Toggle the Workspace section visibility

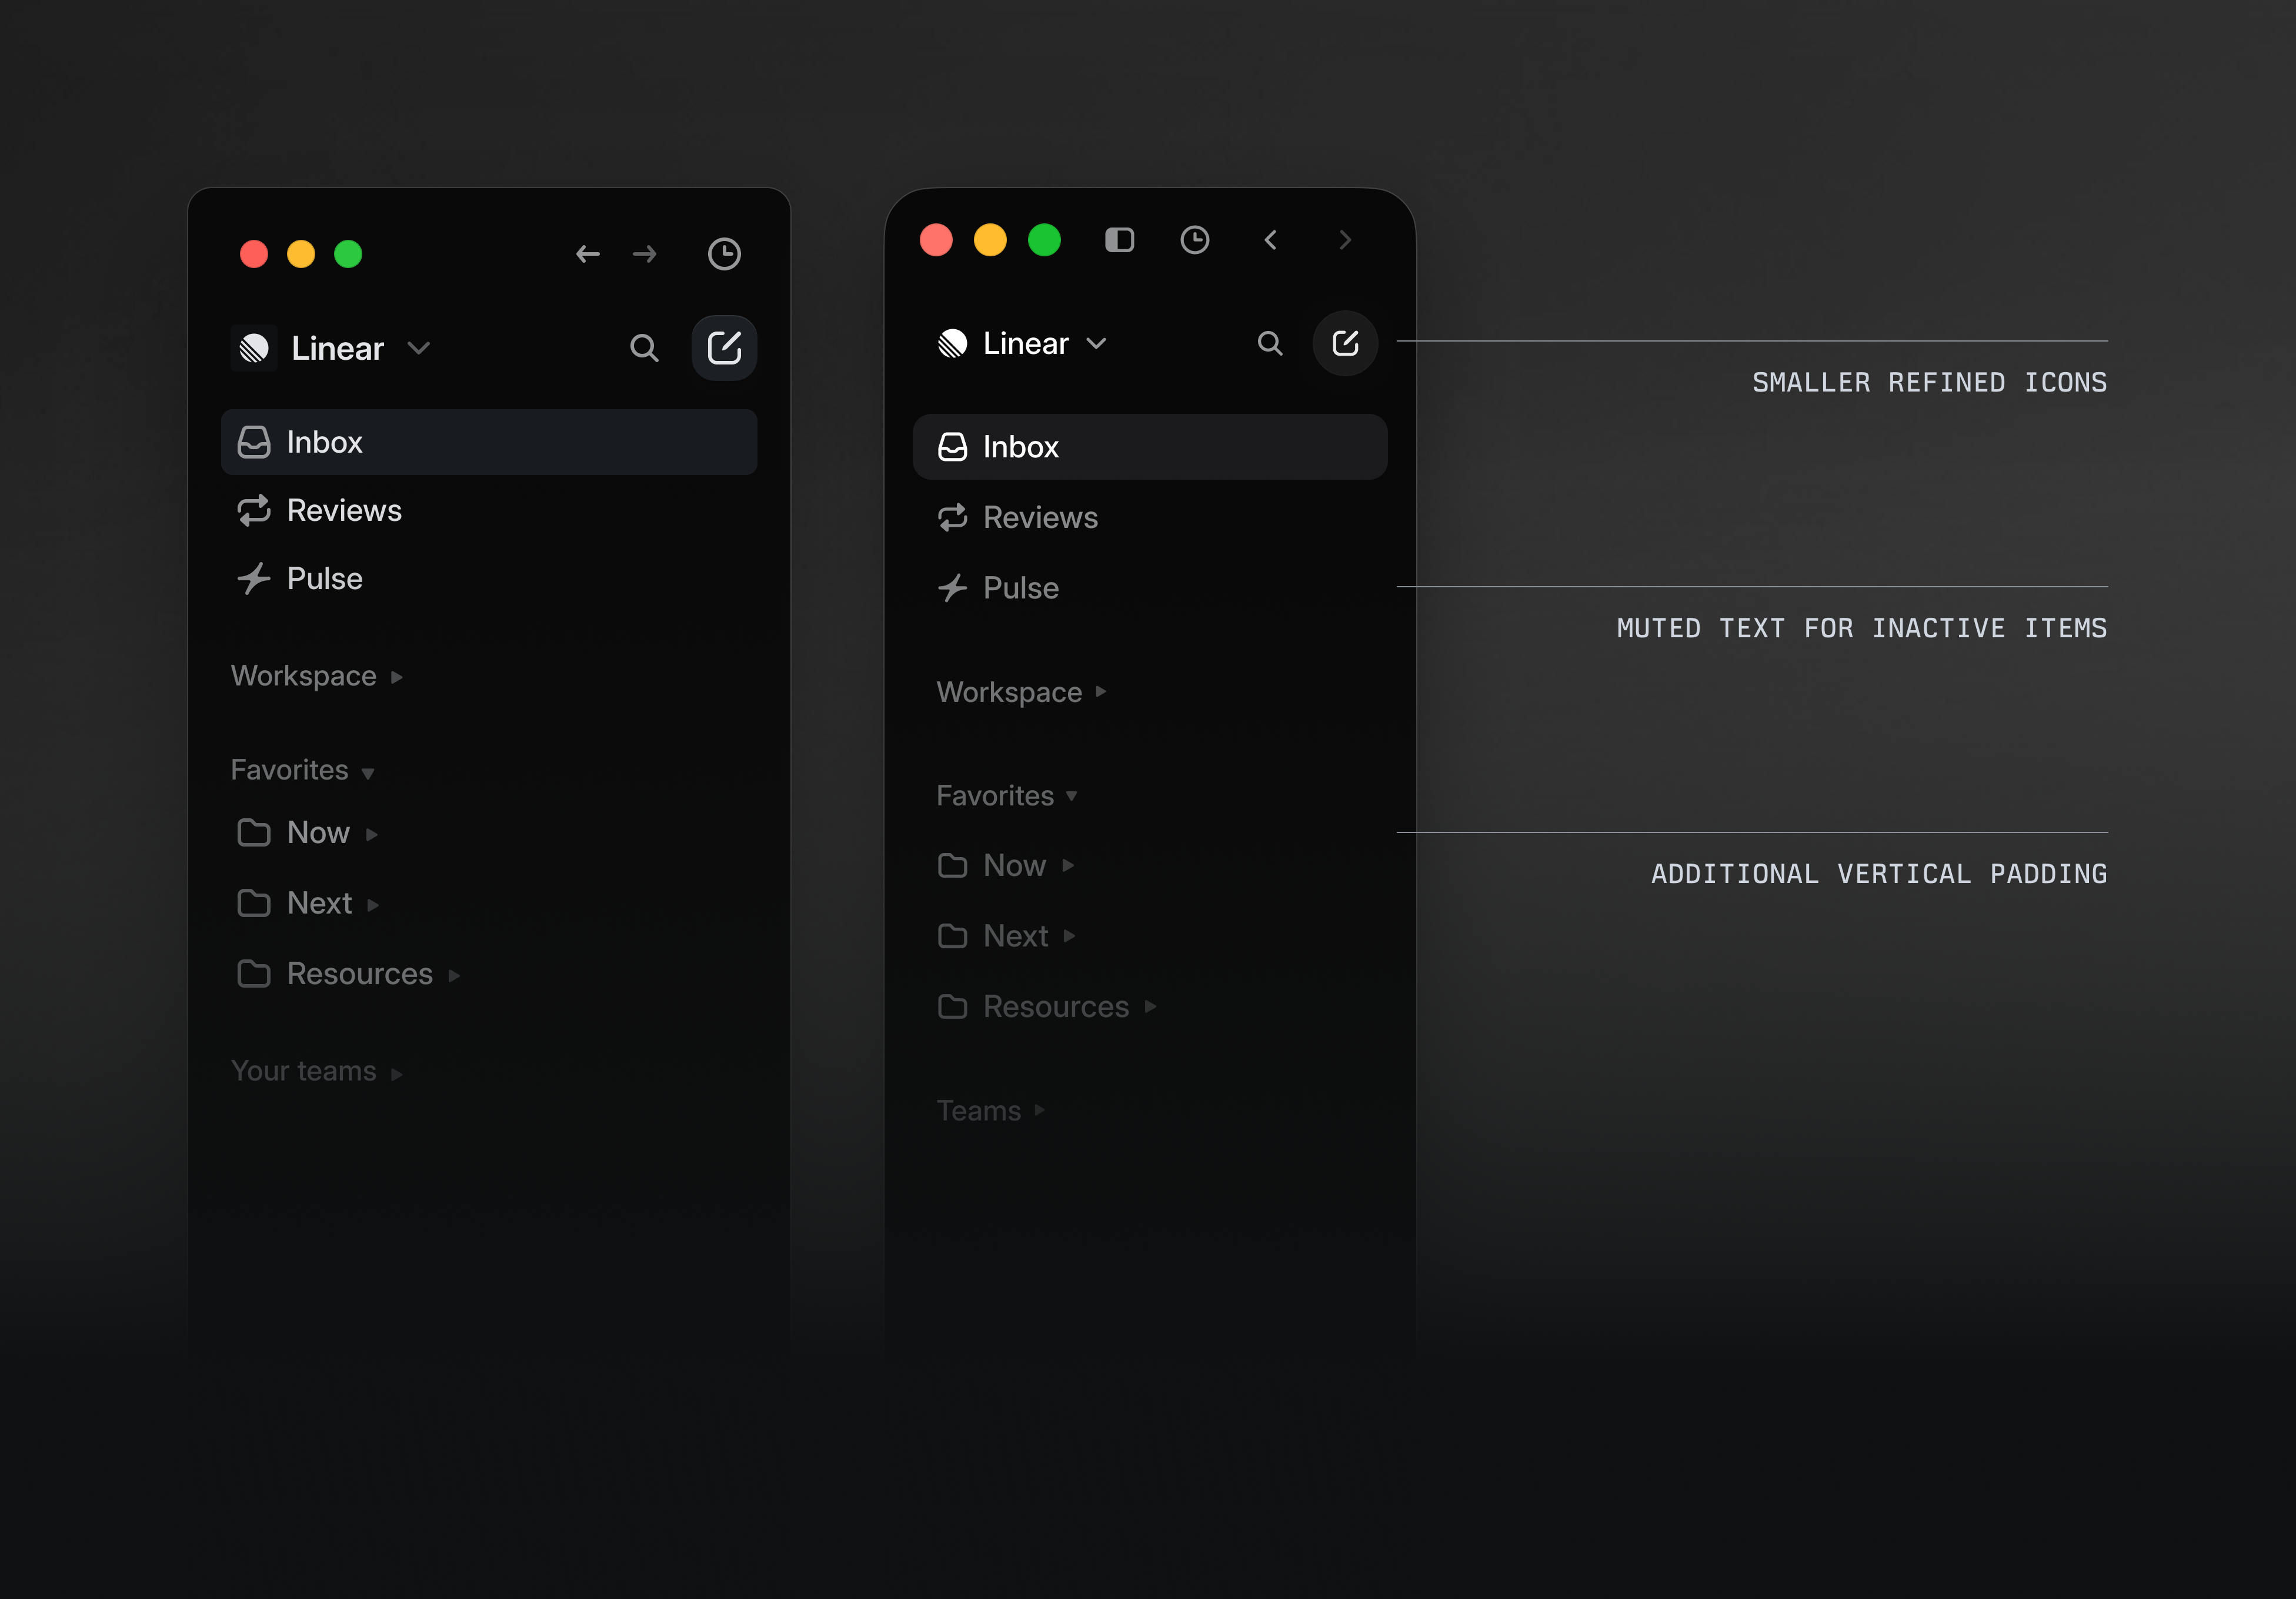click(x=396, y=677)
